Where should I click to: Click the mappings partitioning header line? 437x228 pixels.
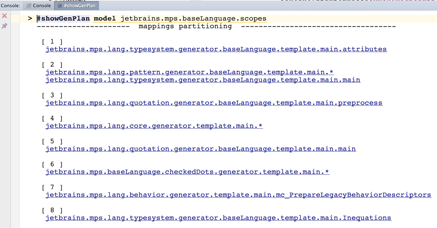point(216,26)
